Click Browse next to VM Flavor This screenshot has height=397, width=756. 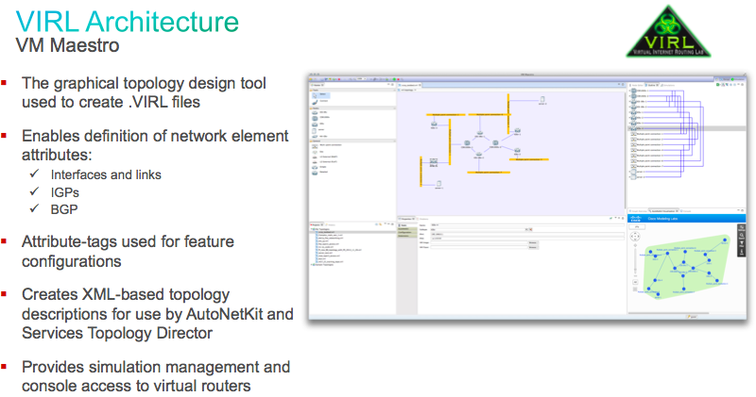coord(533,247)
